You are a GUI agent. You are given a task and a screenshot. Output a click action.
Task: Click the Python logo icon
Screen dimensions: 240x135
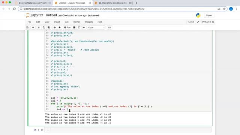click(198, 15)
